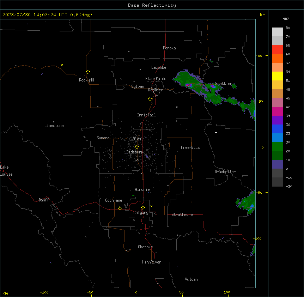Click the RockyMH label
The image size is (304, 297).
pos(86,80)
